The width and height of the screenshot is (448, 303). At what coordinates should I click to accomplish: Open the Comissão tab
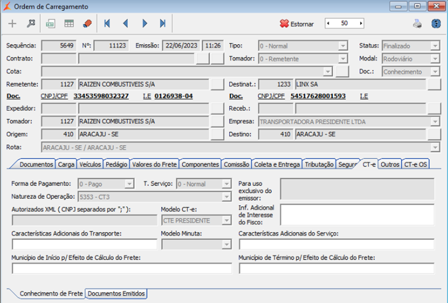tap(236, 165)
